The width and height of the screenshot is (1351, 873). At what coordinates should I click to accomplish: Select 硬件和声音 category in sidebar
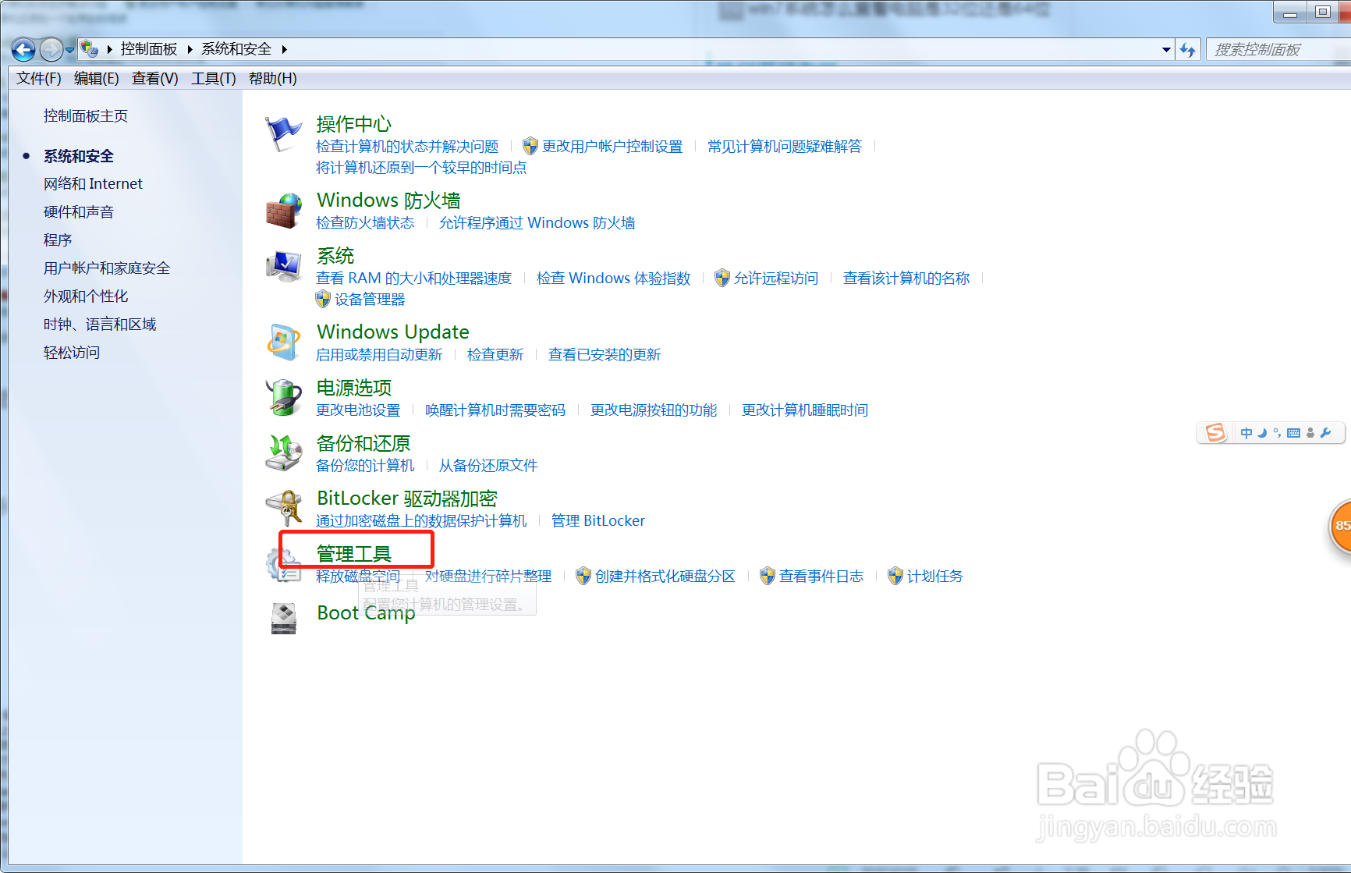[x=79, y=212]
